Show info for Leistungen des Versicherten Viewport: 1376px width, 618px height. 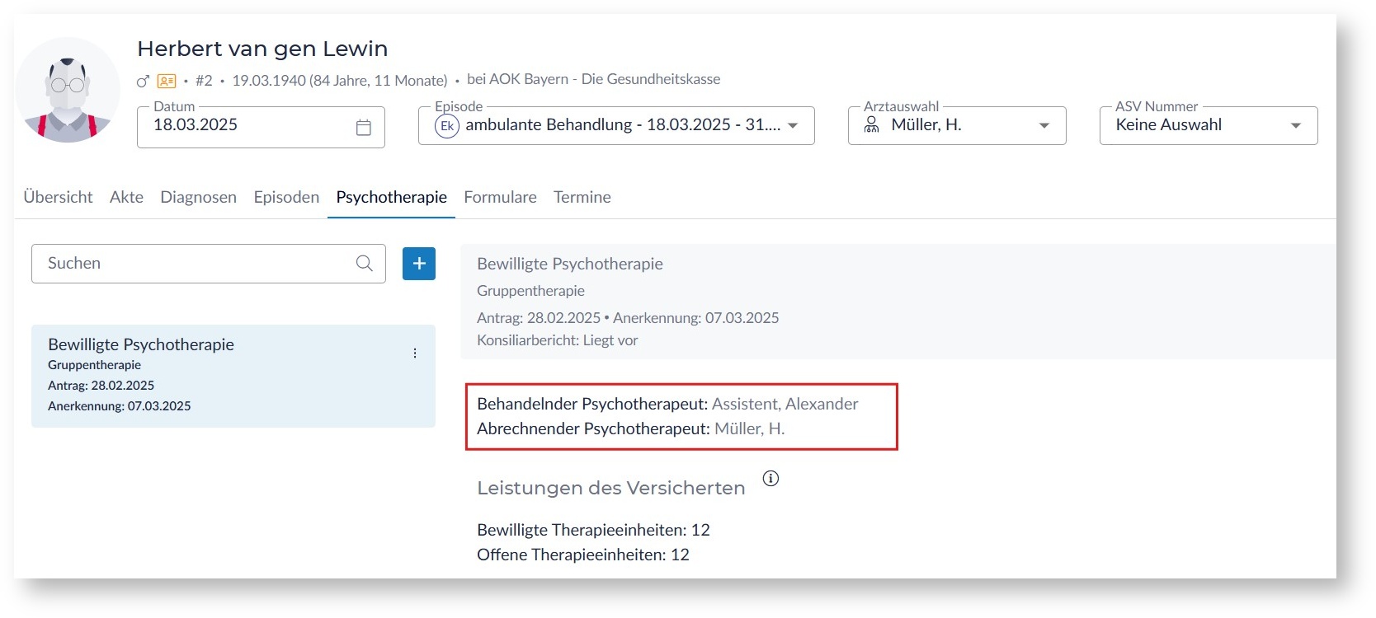770,479
